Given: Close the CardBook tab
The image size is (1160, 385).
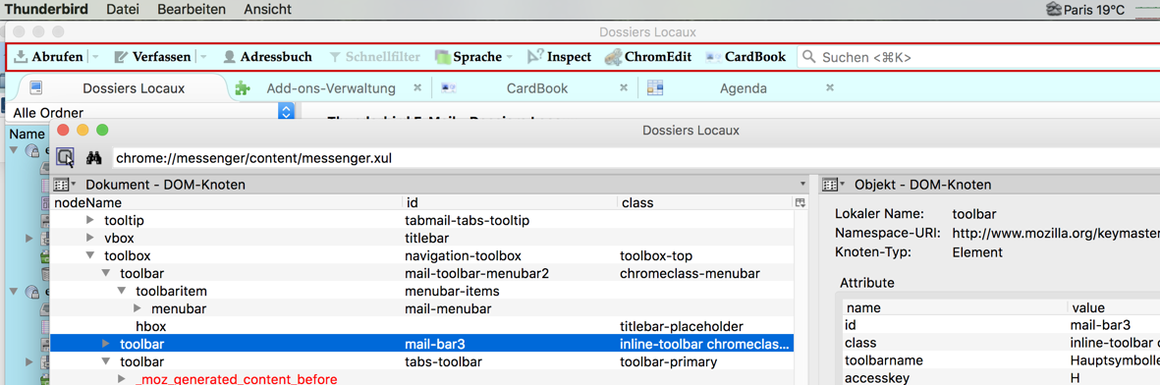Looking at the screenshot, I should (x=624, y=87).
